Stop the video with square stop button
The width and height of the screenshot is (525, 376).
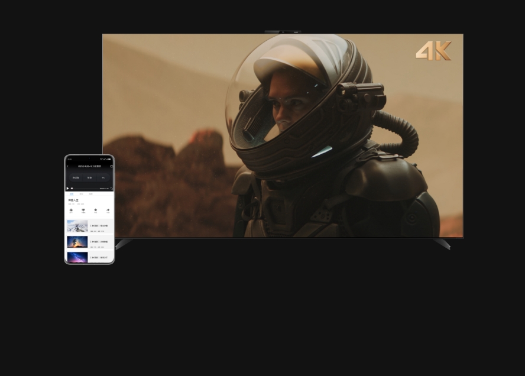click(72, 189)
